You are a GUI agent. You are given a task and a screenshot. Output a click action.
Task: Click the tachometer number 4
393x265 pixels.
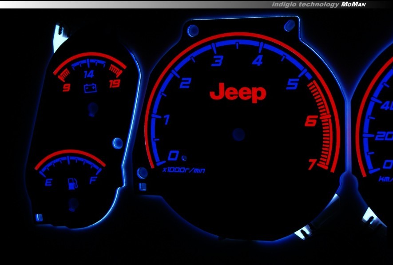coord(257,60)
